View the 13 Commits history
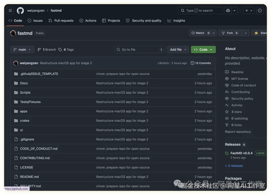271x195 pixels. pos(201,63)
